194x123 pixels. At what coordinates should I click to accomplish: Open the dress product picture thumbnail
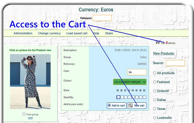(x=30, y=81)
